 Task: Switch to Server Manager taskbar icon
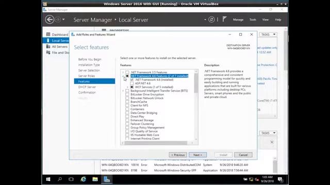coord(107,179)
